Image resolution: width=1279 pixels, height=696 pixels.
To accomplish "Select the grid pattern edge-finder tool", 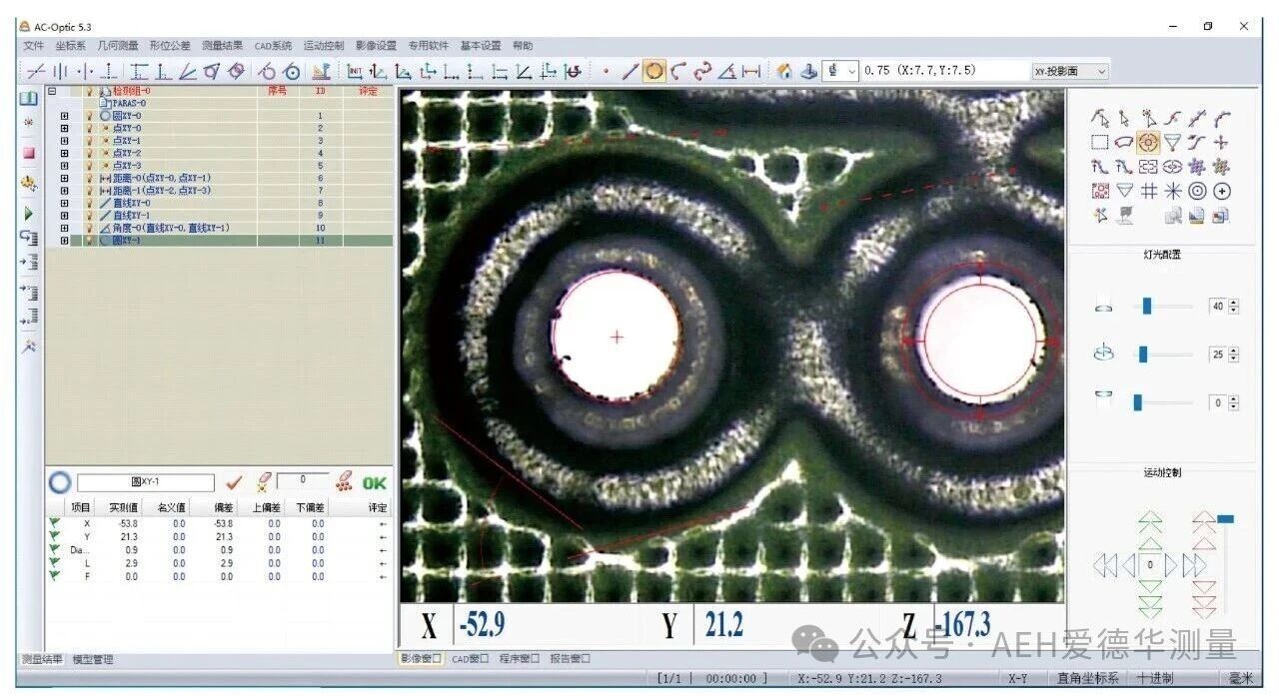I will tap(1149, 191).
